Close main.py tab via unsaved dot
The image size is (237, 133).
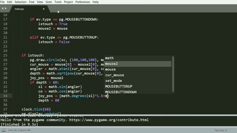click(44, 9)
